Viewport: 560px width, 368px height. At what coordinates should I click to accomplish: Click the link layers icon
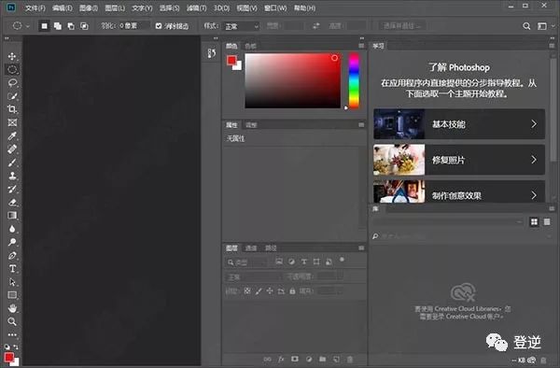click(267, 360)
